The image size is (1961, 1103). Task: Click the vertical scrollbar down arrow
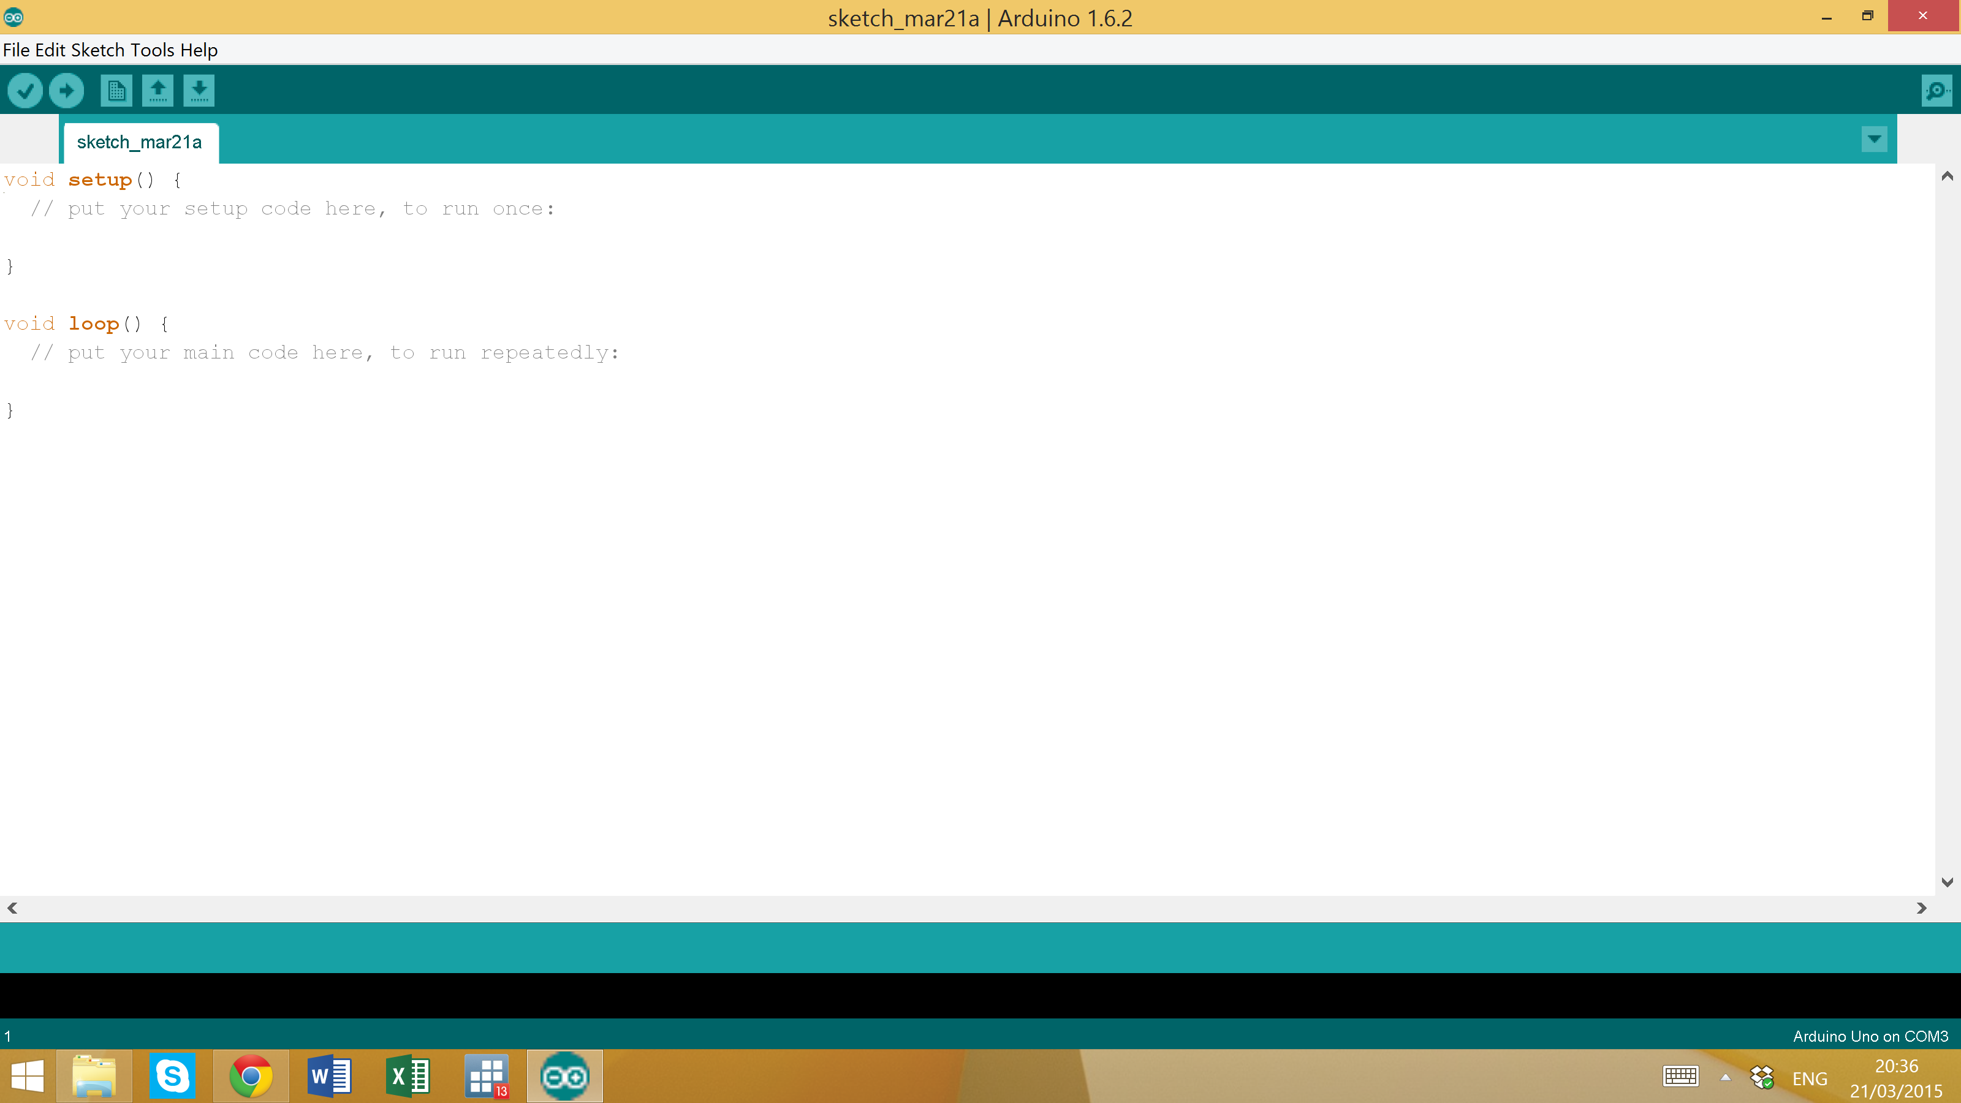tap(1948, 882)
